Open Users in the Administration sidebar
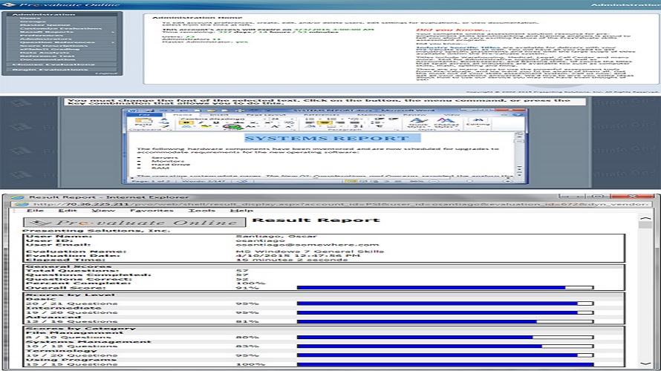Viewport: 661px width, 371px height. [30, 18]
